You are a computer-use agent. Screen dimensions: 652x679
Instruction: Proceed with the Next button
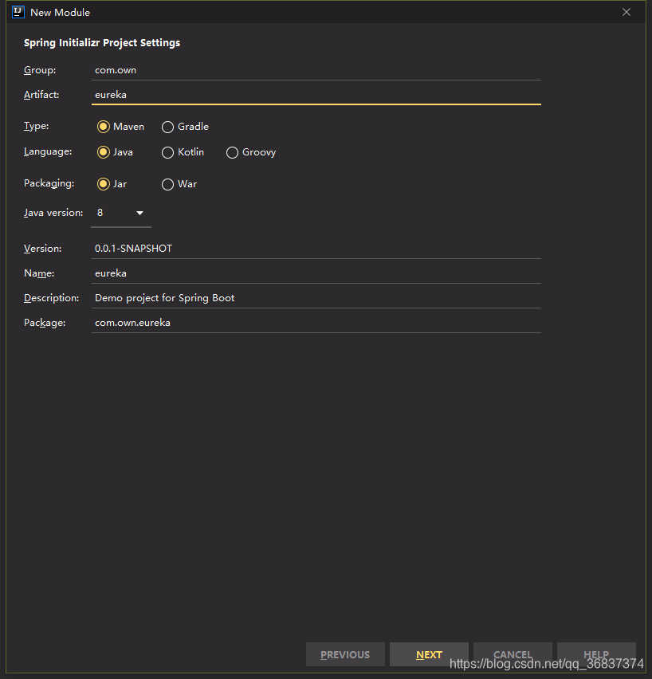429,654
